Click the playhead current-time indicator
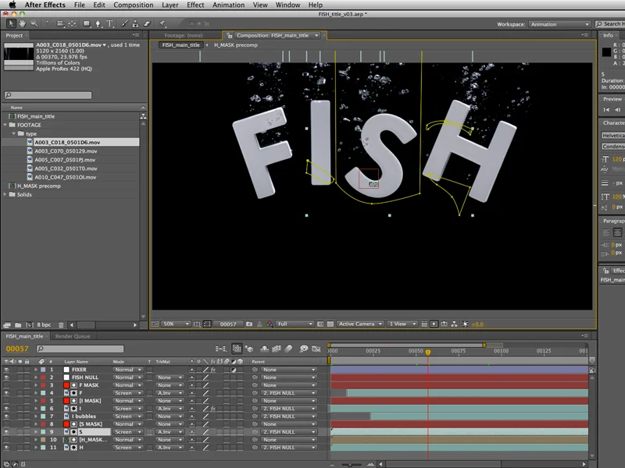This screenshot has width=625, height=468. [428, 353]
